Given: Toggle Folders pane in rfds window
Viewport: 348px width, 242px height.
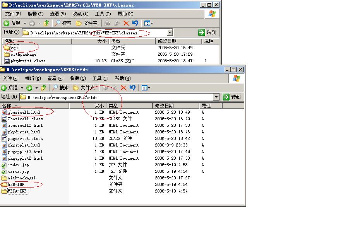Looking at the screenshot, I should point(84,88).
